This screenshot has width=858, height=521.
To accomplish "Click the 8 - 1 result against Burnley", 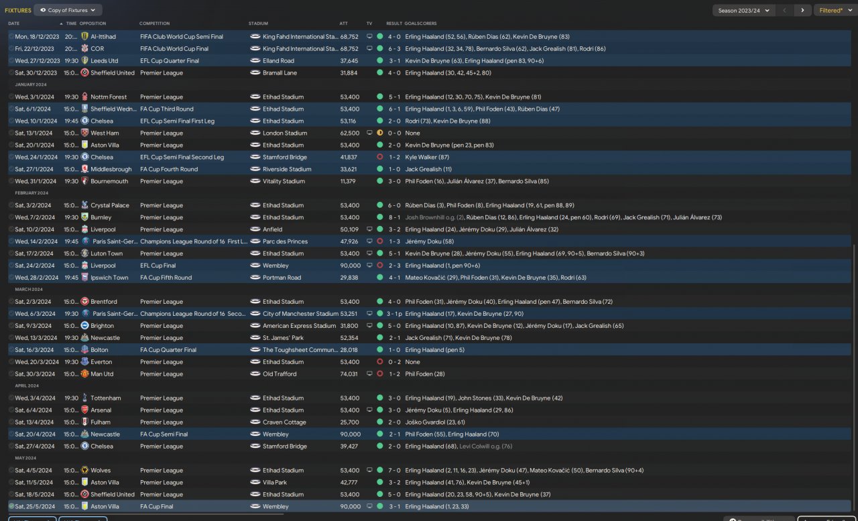I will 394,218.
